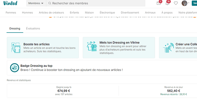Click the Mets ton Dressing en Vitrine card
Image resolution: width=197 pixels, height=104 pixels.
click(119, 47)
